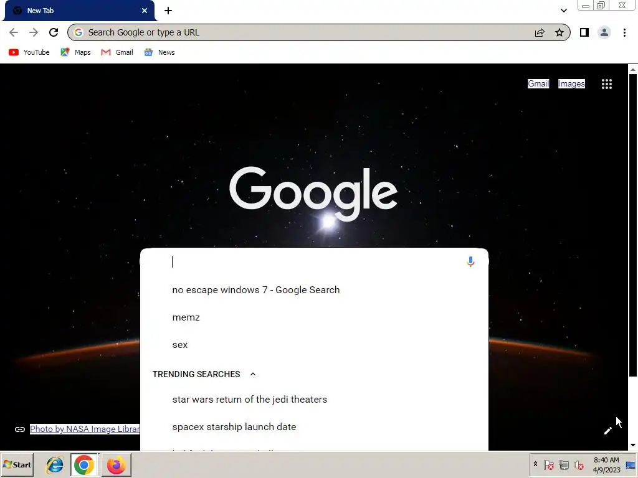Open the YouTube bookmark

[29, 52]
